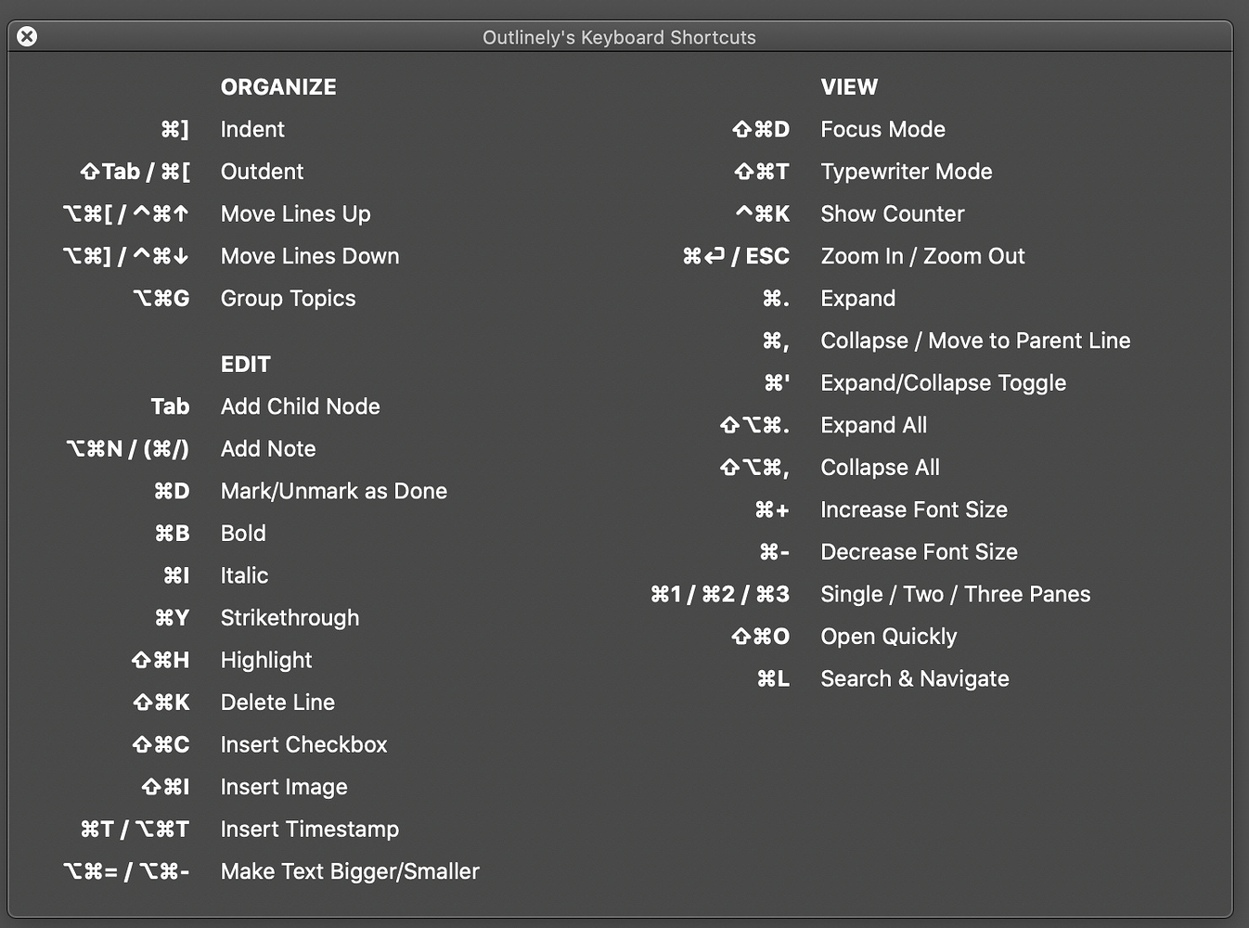Click the 'Bold' shortcut label
The height and width of the screenshot is (928, 1249).
click(x=243, y=534)
